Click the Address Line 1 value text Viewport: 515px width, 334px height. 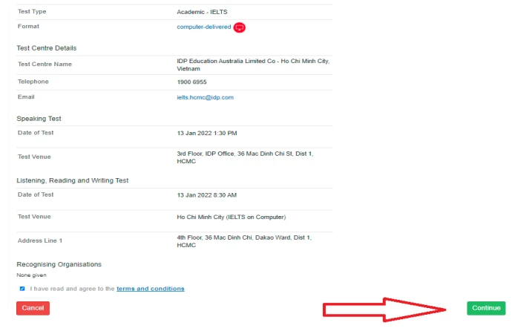pos(243,240)
